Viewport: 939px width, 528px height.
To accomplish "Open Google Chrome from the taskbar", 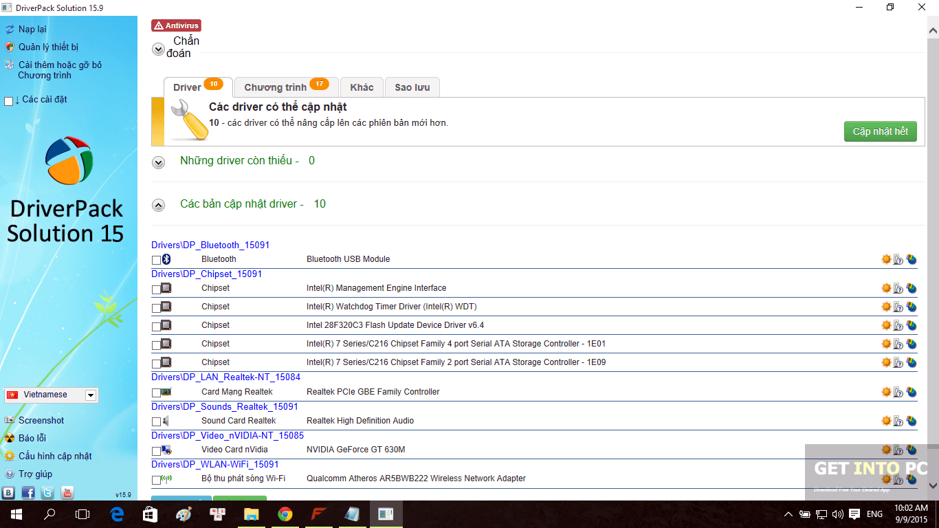I will [285, 514].
